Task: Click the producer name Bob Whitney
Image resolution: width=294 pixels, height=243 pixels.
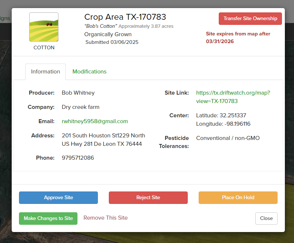Action: pos(78,93)
